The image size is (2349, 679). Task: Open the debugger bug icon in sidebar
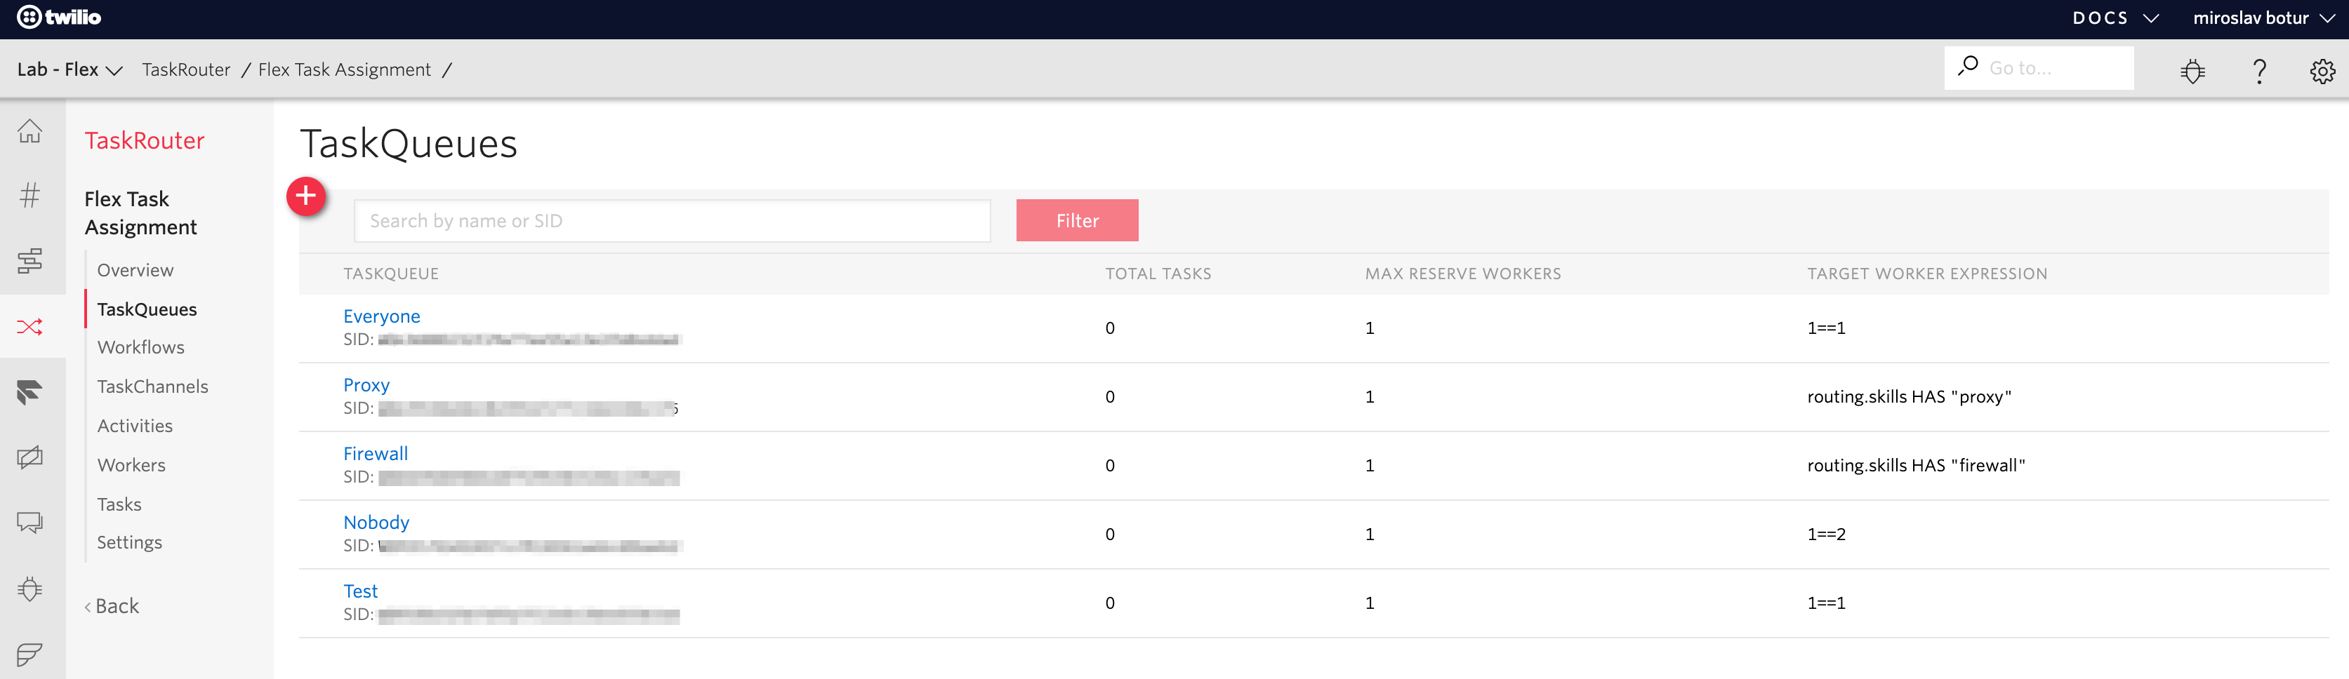point(30,589)
